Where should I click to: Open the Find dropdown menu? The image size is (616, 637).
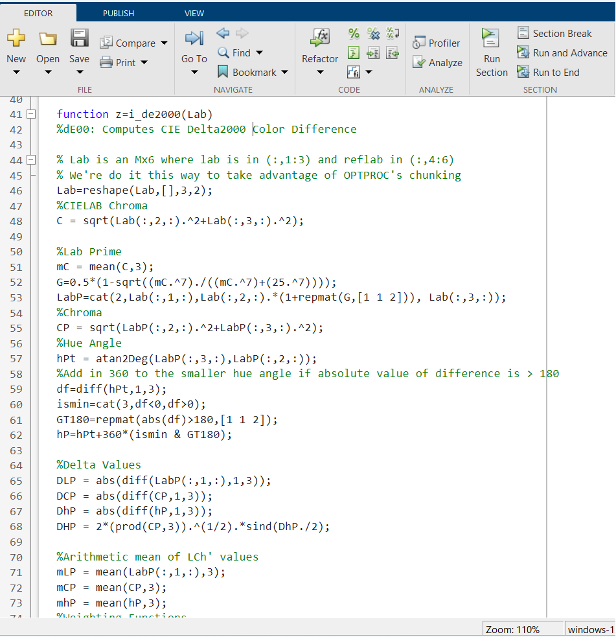pyautogui.click(x=260, y=53)
